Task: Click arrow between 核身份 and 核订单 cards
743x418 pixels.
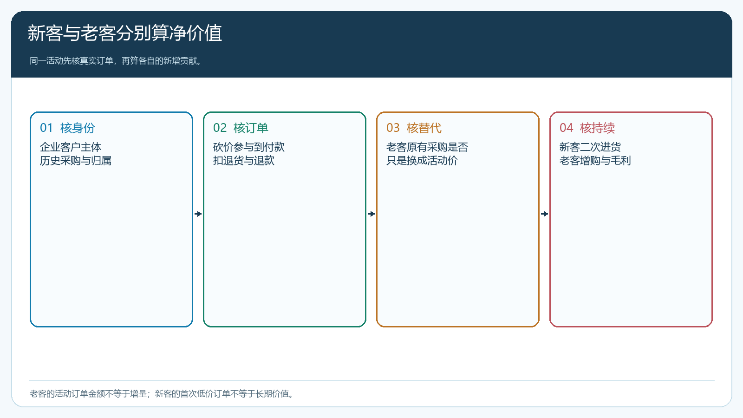Action: (x=198, y=214)
